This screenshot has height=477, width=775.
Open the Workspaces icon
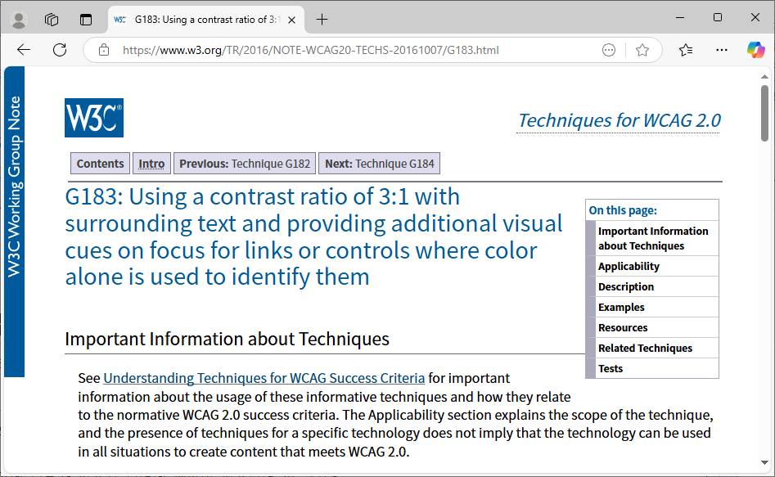(52, 20)
